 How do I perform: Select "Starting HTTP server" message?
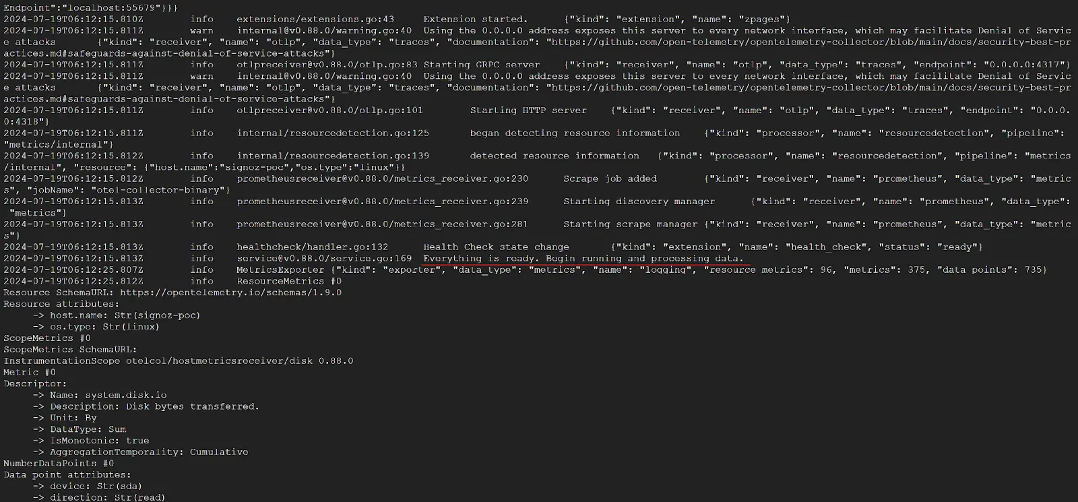(x=528, y=110)
